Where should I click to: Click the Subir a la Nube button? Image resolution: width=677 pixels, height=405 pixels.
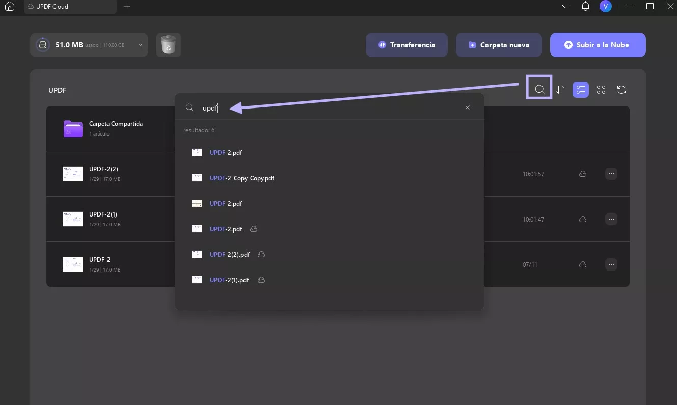[598, 45]
